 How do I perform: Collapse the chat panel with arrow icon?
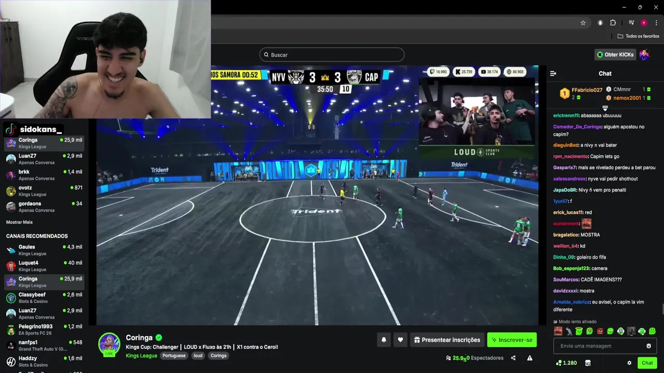coord(553,74)
